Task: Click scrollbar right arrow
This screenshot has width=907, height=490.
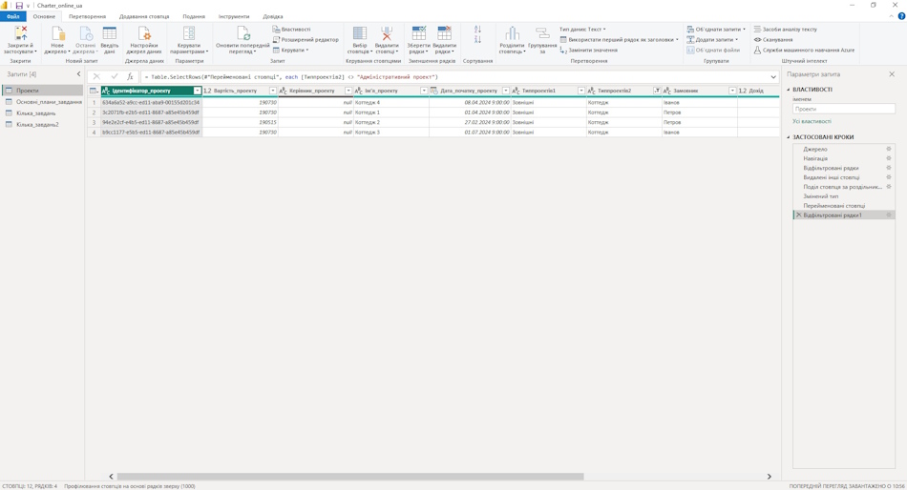Action: tap(770, 477)
